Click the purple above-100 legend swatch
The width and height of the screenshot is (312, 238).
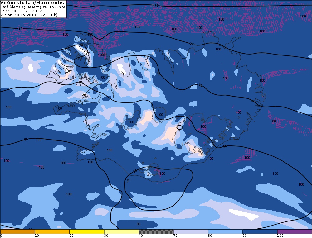[x=295, y=232]
